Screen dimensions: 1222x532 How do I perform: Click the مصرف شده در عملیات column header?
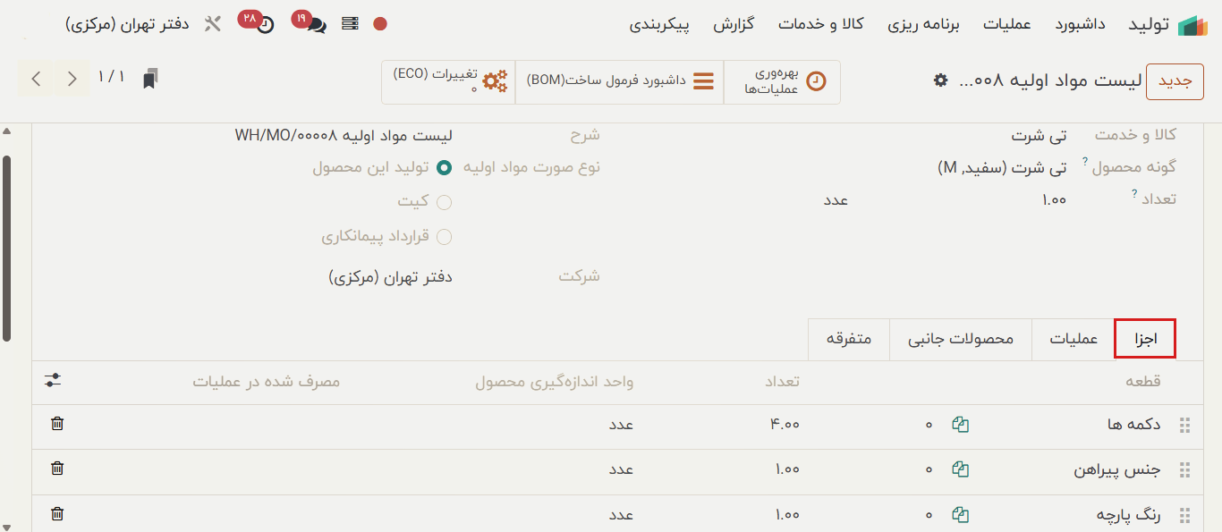(x=267, y=382)
